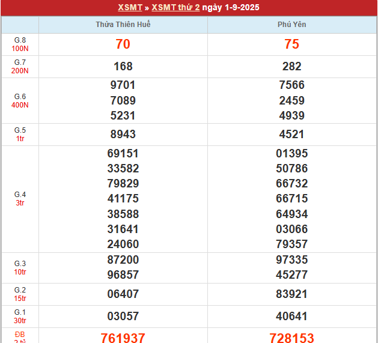
Task: Click G.4 number 38588
Action: pos(123,214)
